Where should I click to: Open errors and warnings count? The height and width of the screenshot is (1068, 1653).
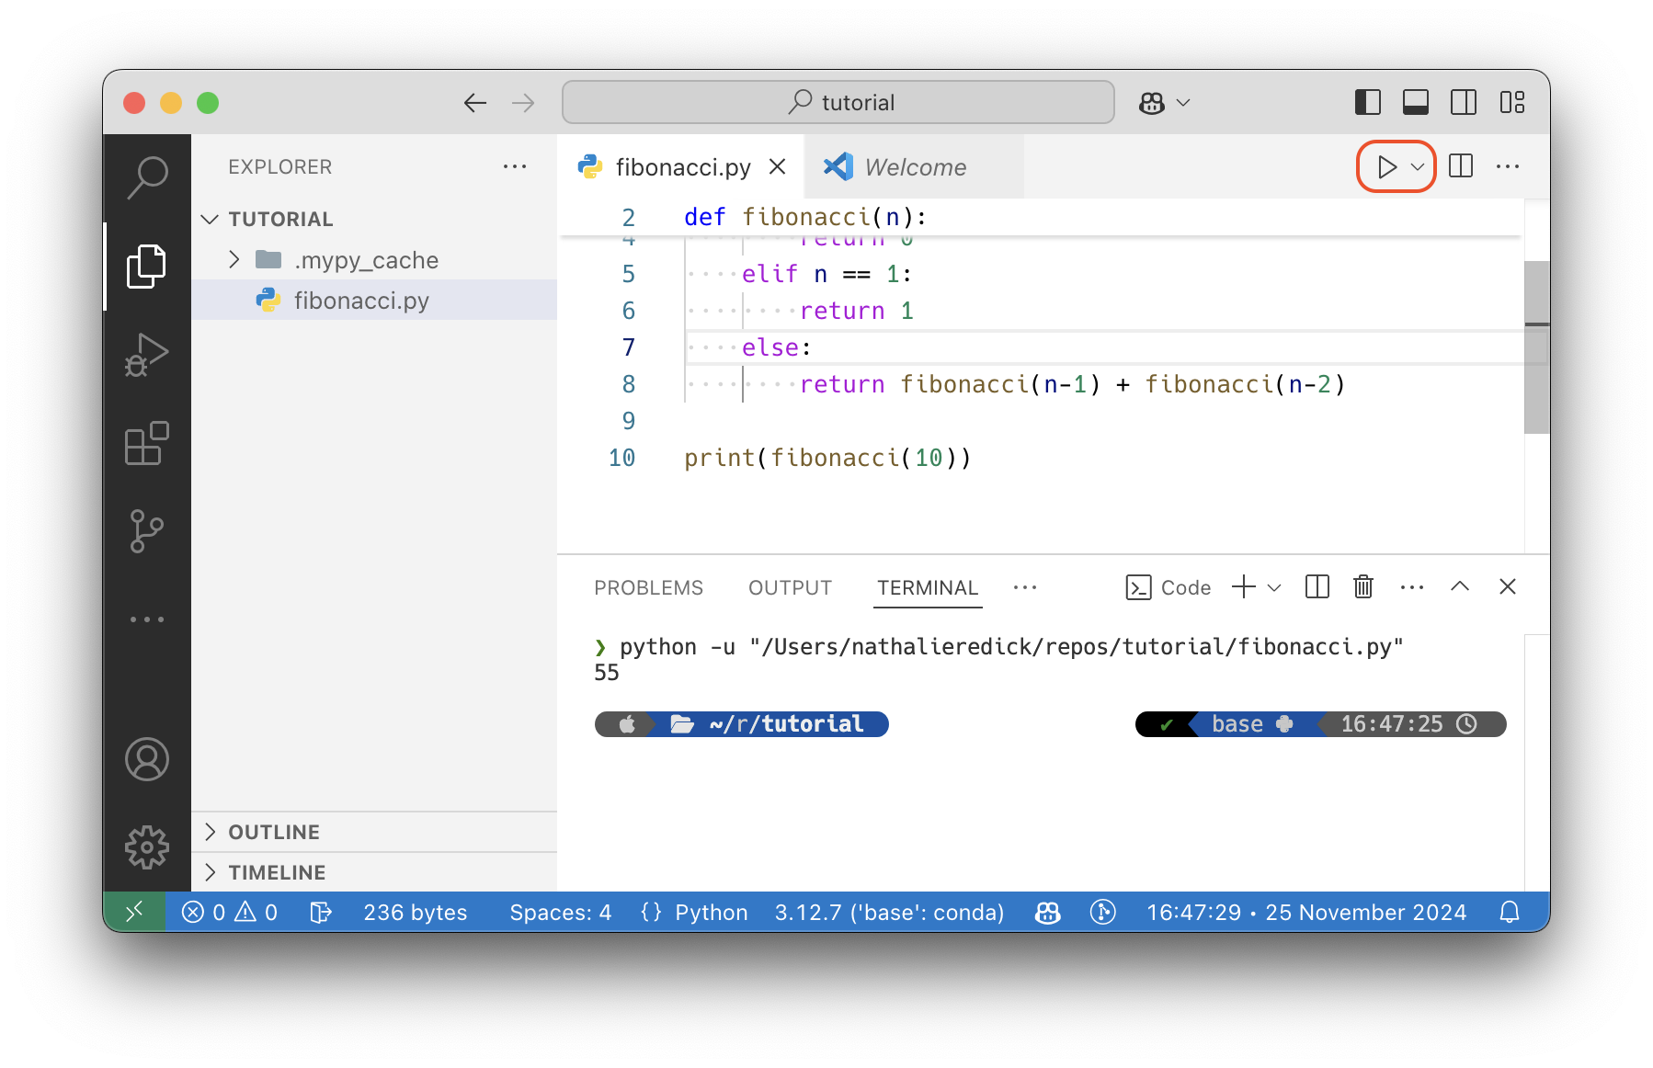click(230, 912)
